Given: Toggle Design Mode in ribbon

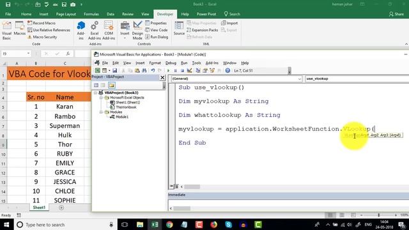Looking at the screenshot, I should 137,31.
